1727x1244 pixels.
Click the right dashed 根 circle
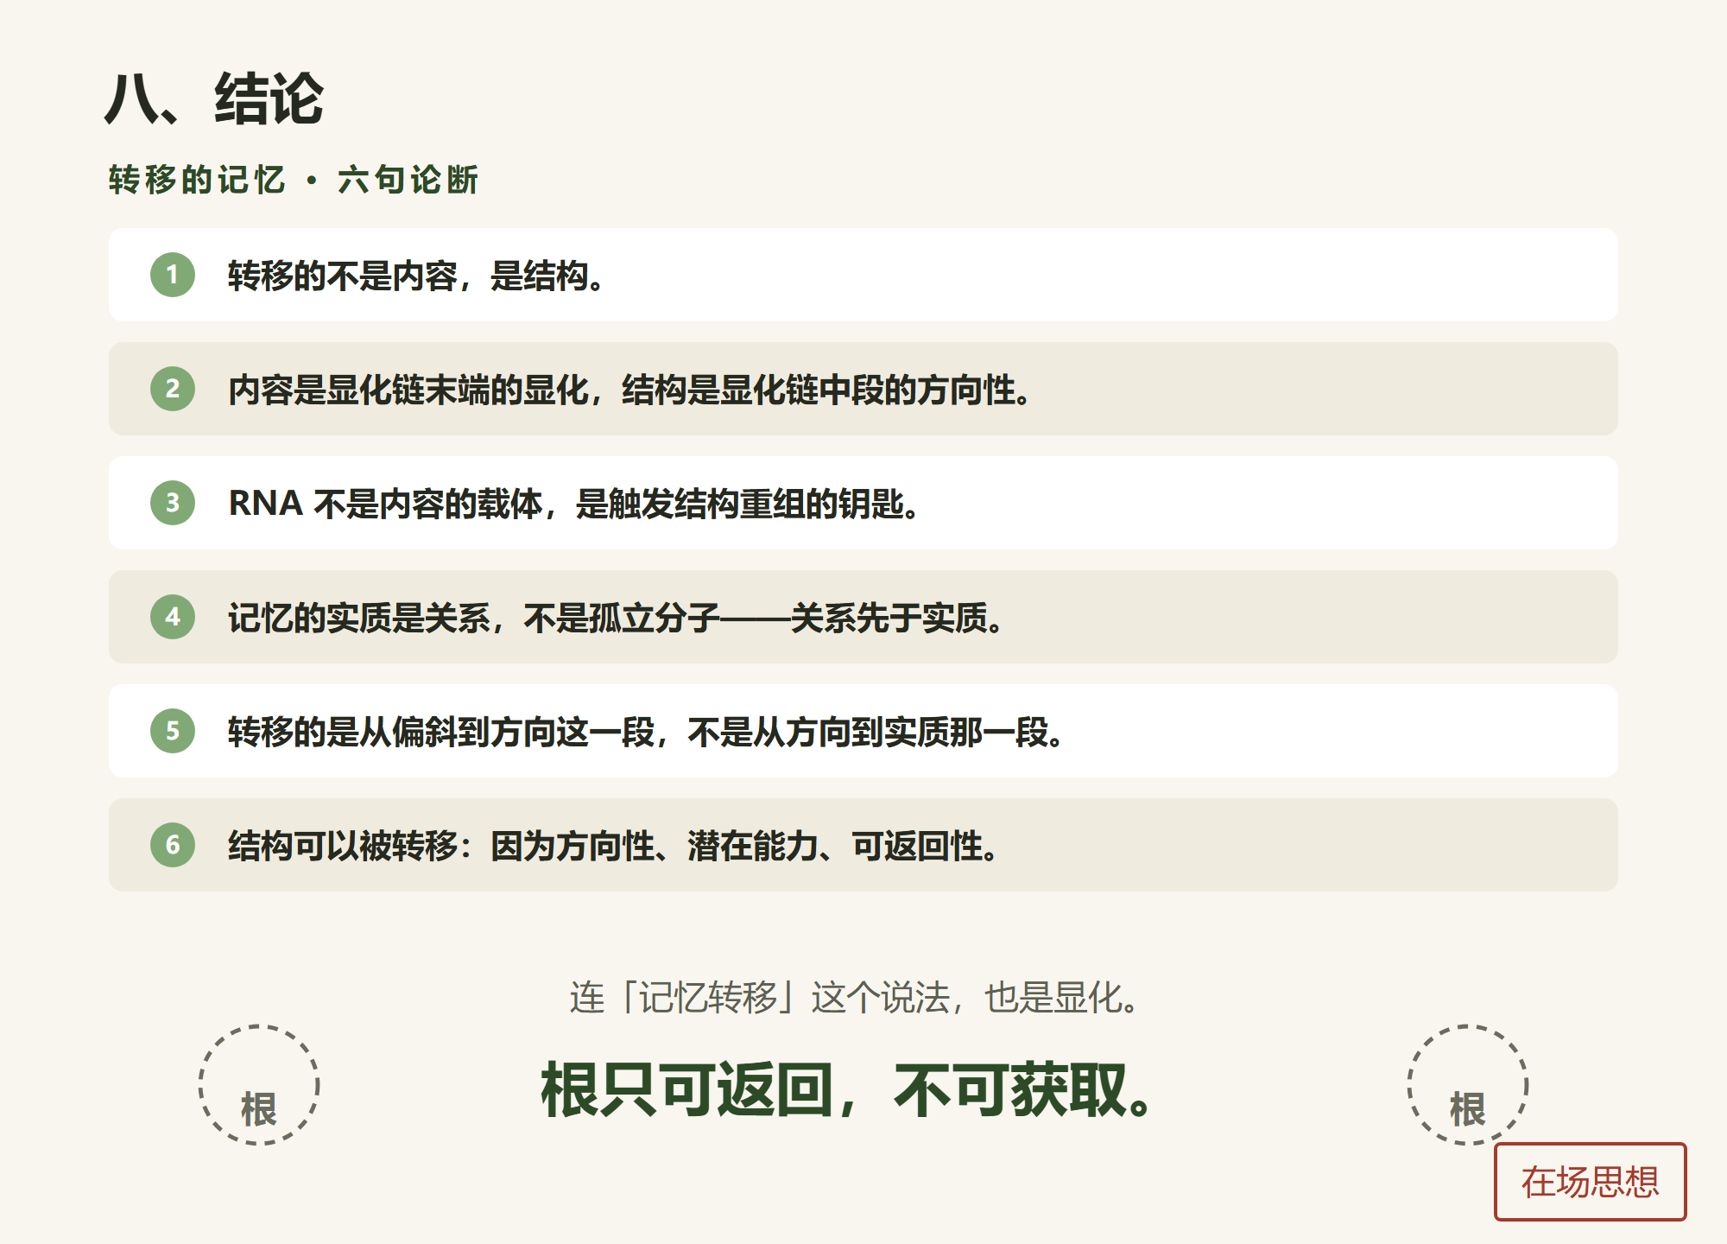pyautogui.click(x=1468, y=1085)
